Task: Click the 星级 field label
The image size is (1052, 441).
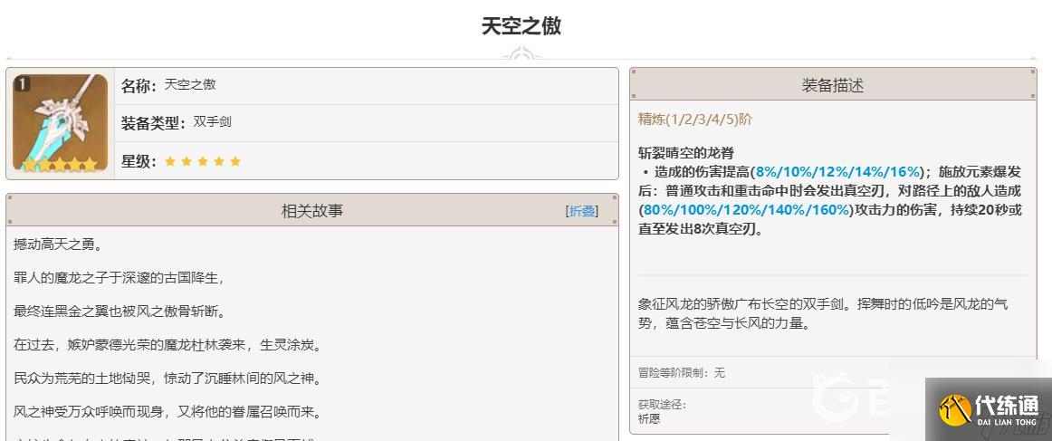Action: (139, 161)
